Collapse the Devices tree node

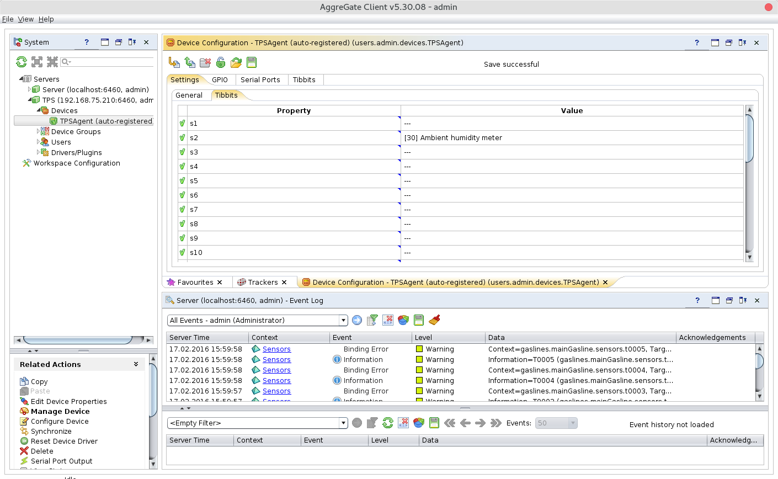click(x=39, y=110)
